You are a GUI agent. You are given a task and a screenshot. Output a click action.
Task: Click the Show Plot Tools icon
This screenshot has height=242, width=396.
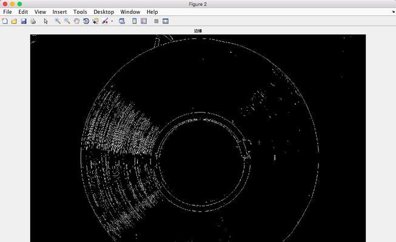coord(166,21)
